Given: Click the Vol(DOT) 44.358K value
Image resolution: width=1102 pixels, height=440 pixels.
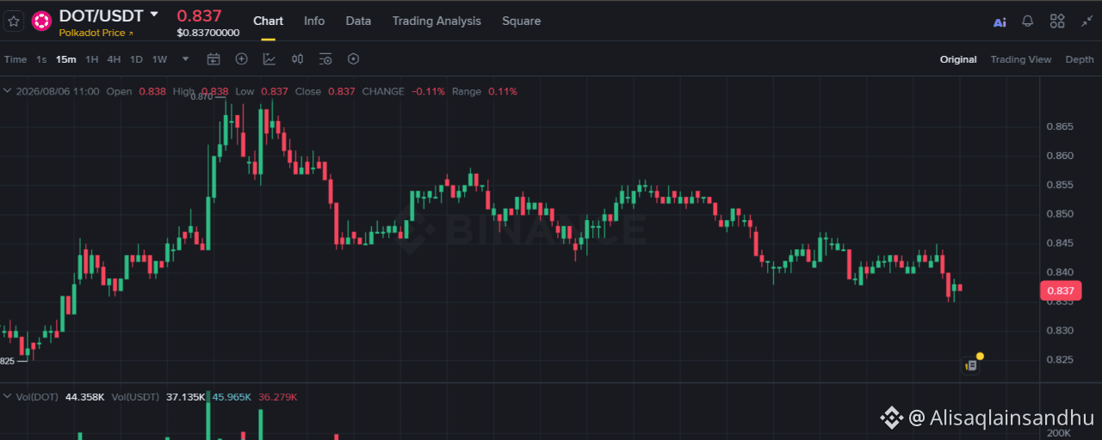Looking at the screenshot, I should pos(85,396).
